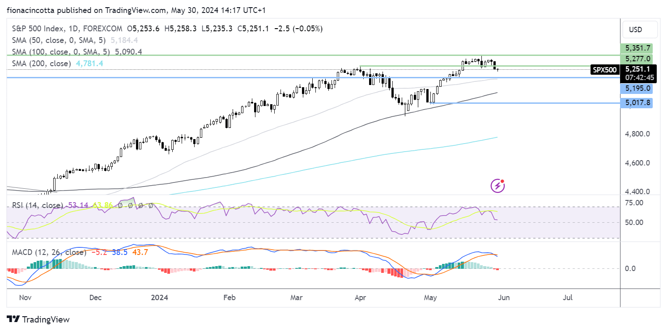Click the SMA 200 value 4,781.4

coord(89,64)
